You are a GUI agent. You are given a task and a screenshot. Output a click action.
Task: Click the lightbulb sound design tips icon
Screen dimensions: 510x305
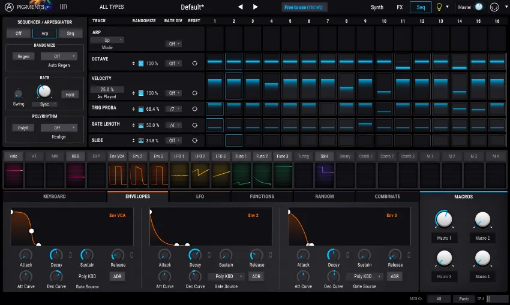pos(439,7)
